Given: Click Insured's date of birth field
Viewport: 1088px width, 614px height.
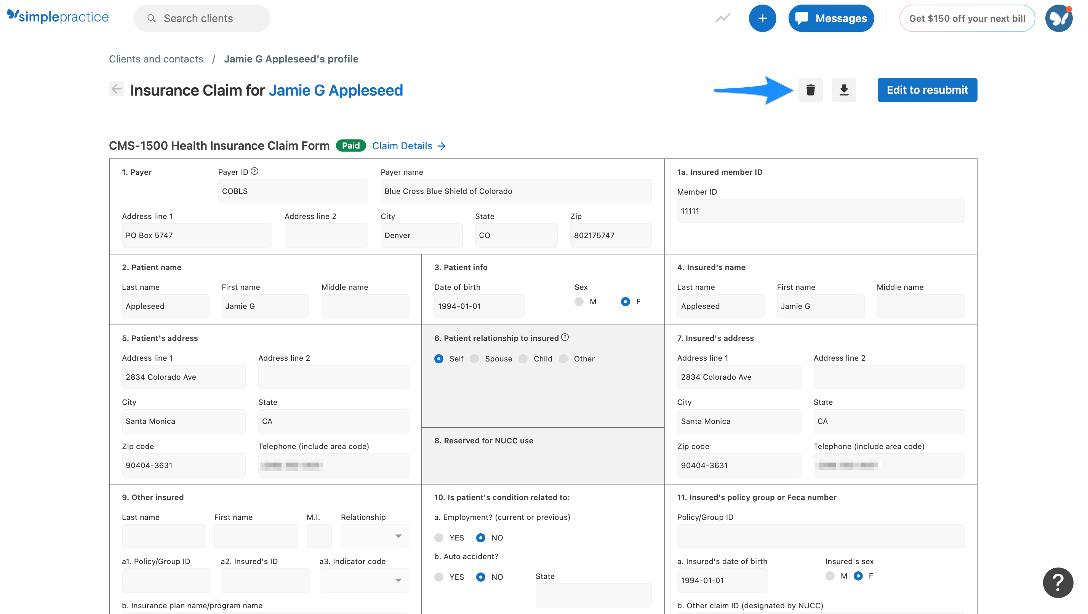Looking at the screenshot, I should click(x=722, y=580).
